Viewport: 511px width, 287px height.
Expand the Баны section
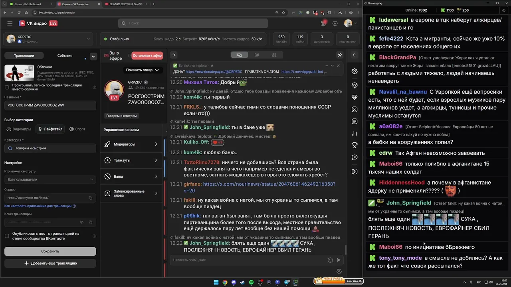pos(132,176)
